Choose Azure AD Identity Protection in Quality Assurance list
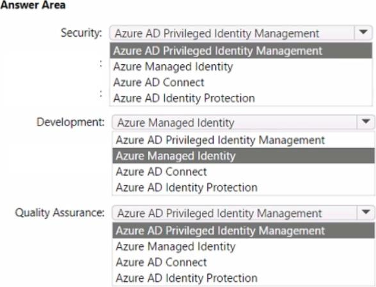The image size is (376, 287). coord(243,278)
